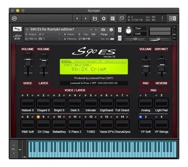Image resolution: width=188 pixels, height=167 pixels.
Task: Select the Bright S voice button
Action: point(59,103)
